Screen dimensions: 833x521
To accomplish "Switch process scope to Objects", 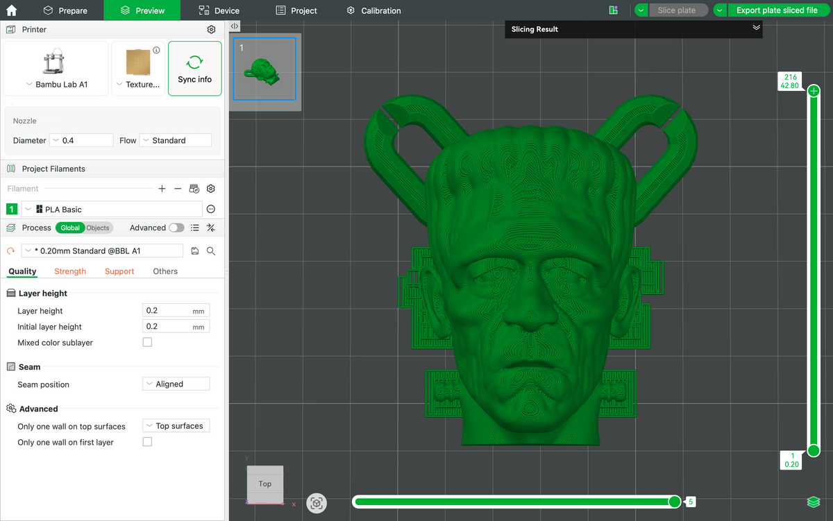I will coord(98,228).
